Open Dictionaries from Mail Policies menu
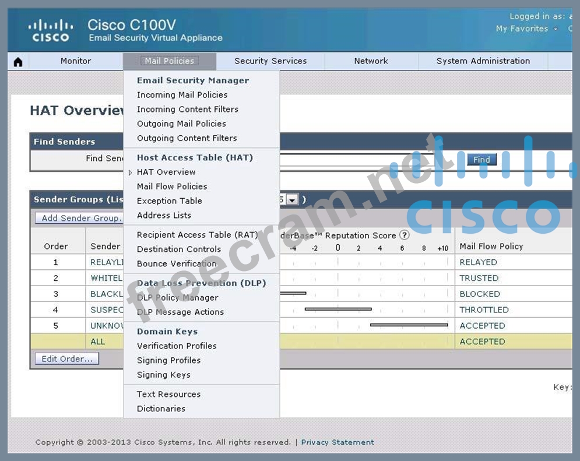This screenshot has height=461, width=580. coord(161,409)
